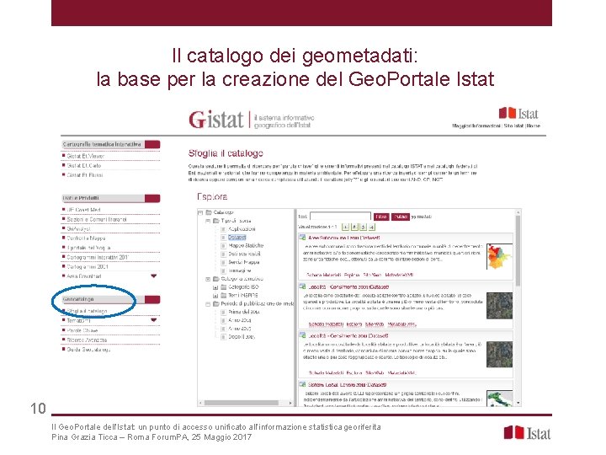Expand the Temi INSPIRE node
The width and height of the screenshot is (606, 455).
point(215,296)
